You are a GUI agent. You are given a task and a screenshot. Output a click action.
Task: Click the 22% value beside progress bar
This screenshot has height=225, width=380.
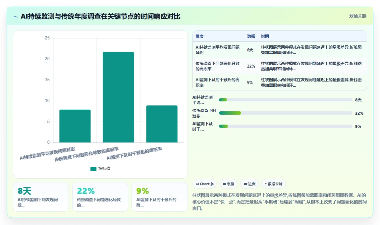[x=359, y=113]
